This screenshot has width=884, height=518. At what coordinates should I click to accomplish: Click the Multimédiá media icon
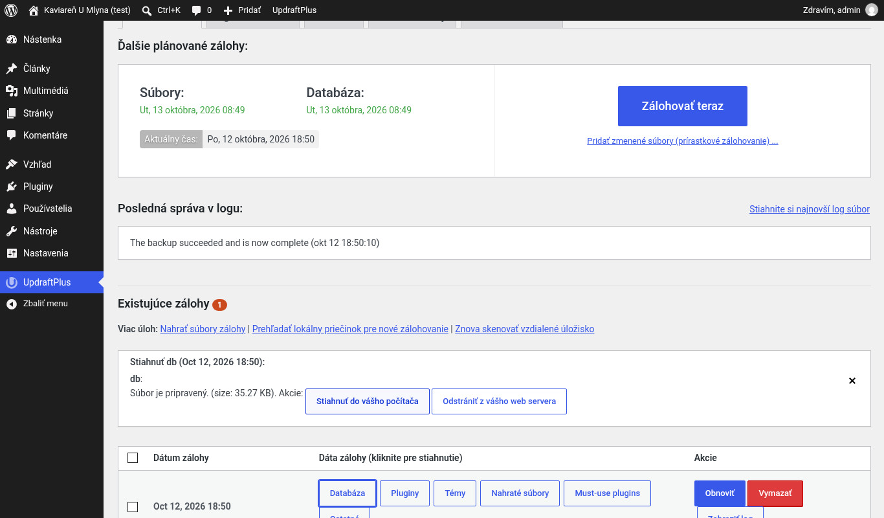[12, 91]
